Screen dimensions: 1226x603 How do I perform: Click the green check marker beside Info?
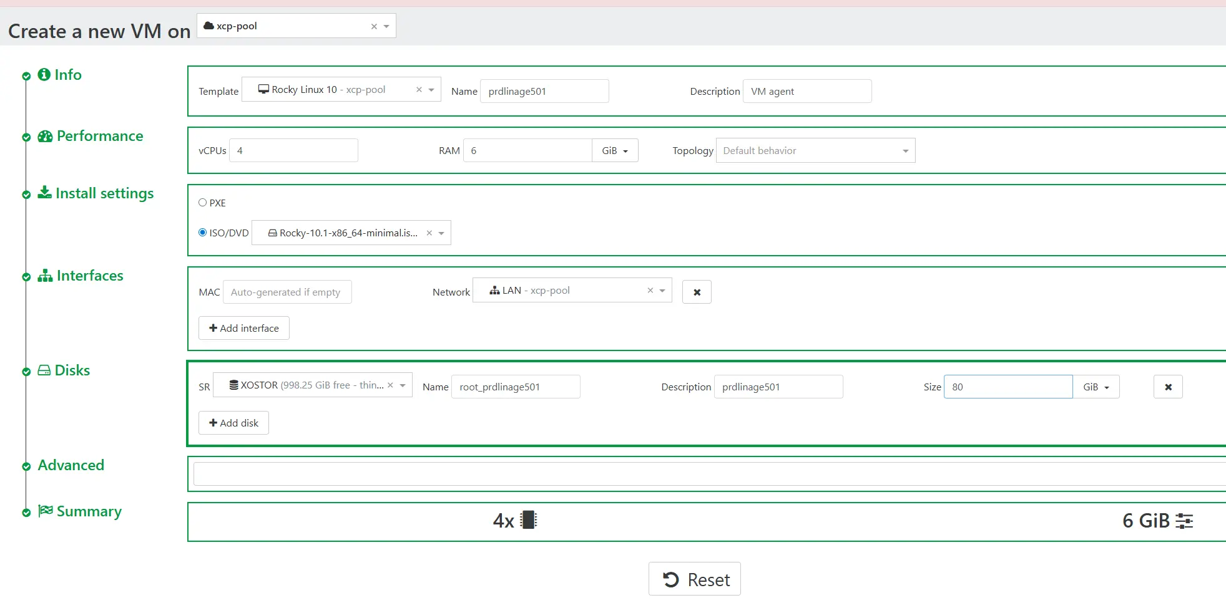click(26, 76)
